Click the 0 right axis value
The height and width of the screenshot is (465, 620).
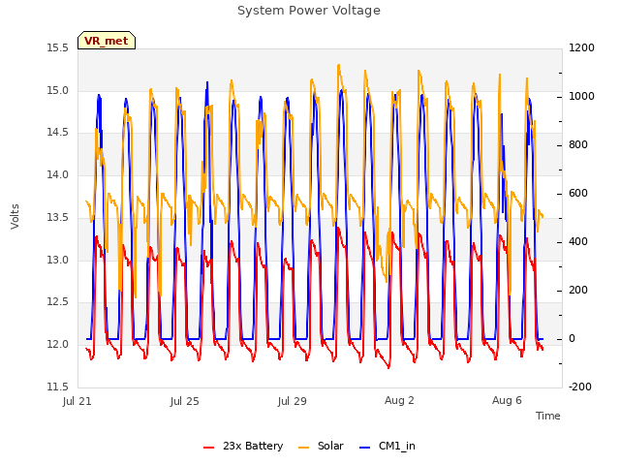pos(572,338)
